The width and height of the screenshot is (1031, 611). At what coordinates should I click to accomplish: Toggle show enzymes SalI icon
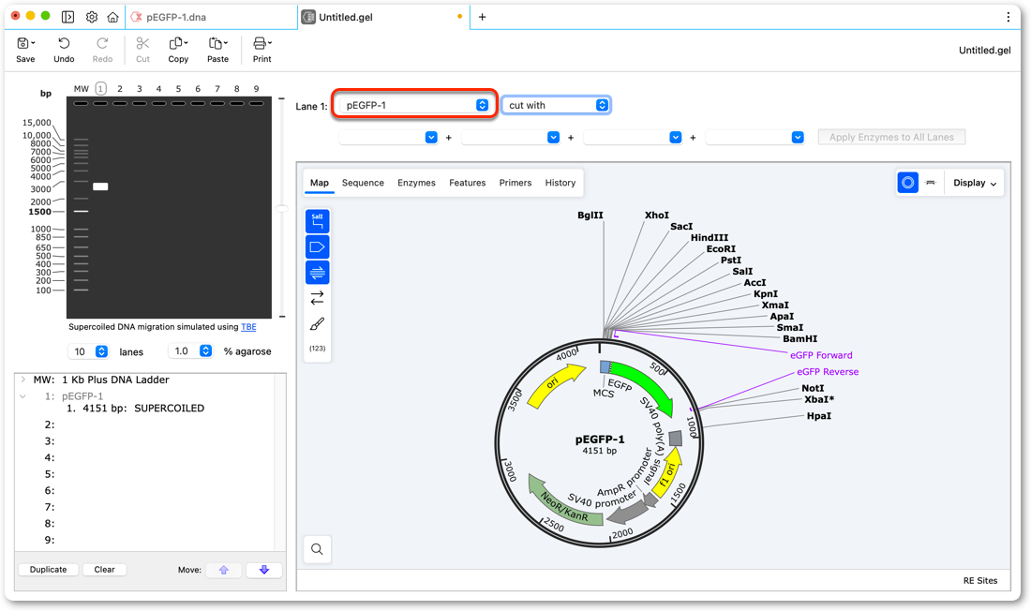pyautogui.click(x=318, y=221)
